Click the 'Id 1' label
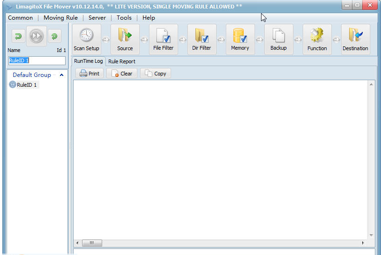This screenshot has width=381, height=255. pos(61,50)
